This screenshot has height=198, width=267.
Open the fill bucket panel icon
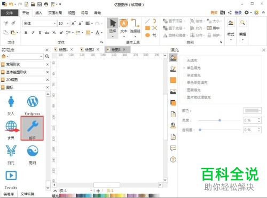173,58
